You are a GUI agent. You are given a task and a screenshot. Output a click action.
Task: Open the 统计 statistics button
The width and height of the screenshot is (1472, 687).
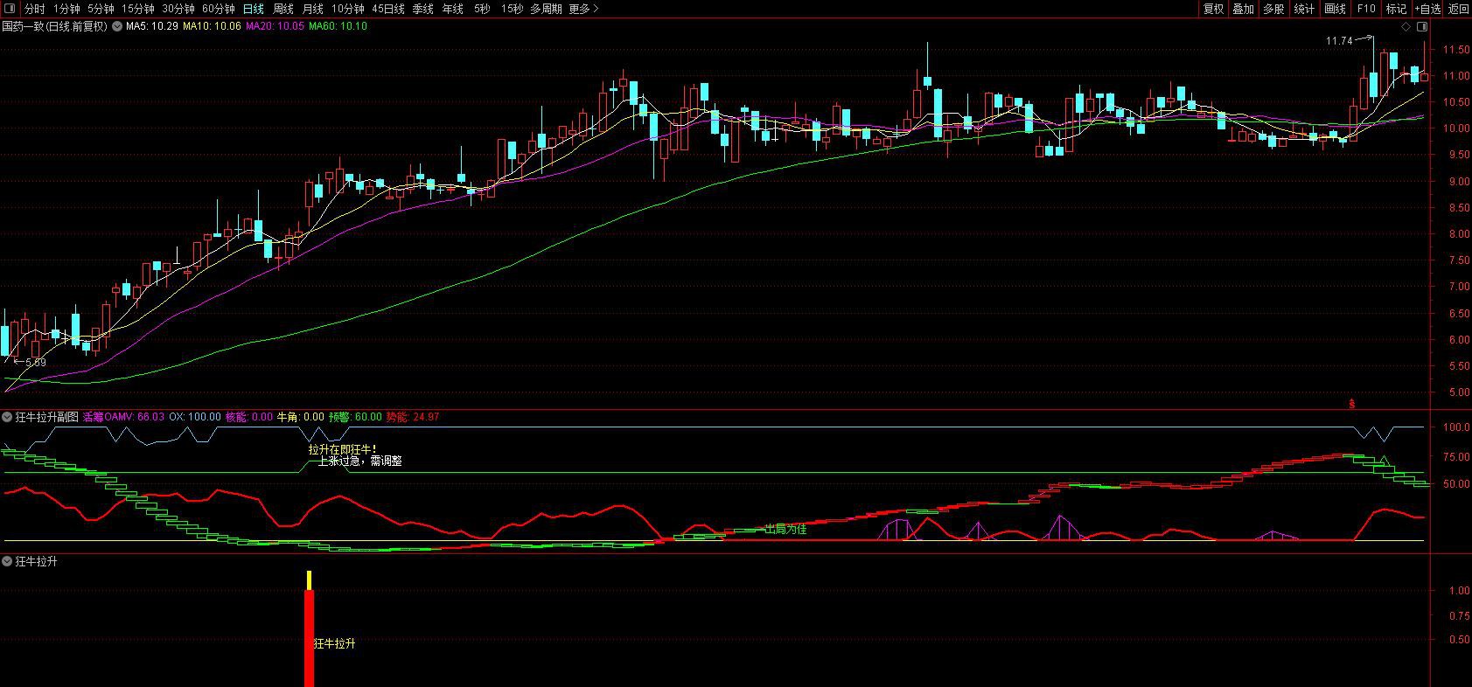click(x=1303, y=9)
